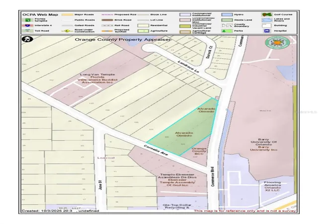Click the Gle-Top Dollar Recycling label
This screenshot has height=224, width=318.
[x=177, y=206]
